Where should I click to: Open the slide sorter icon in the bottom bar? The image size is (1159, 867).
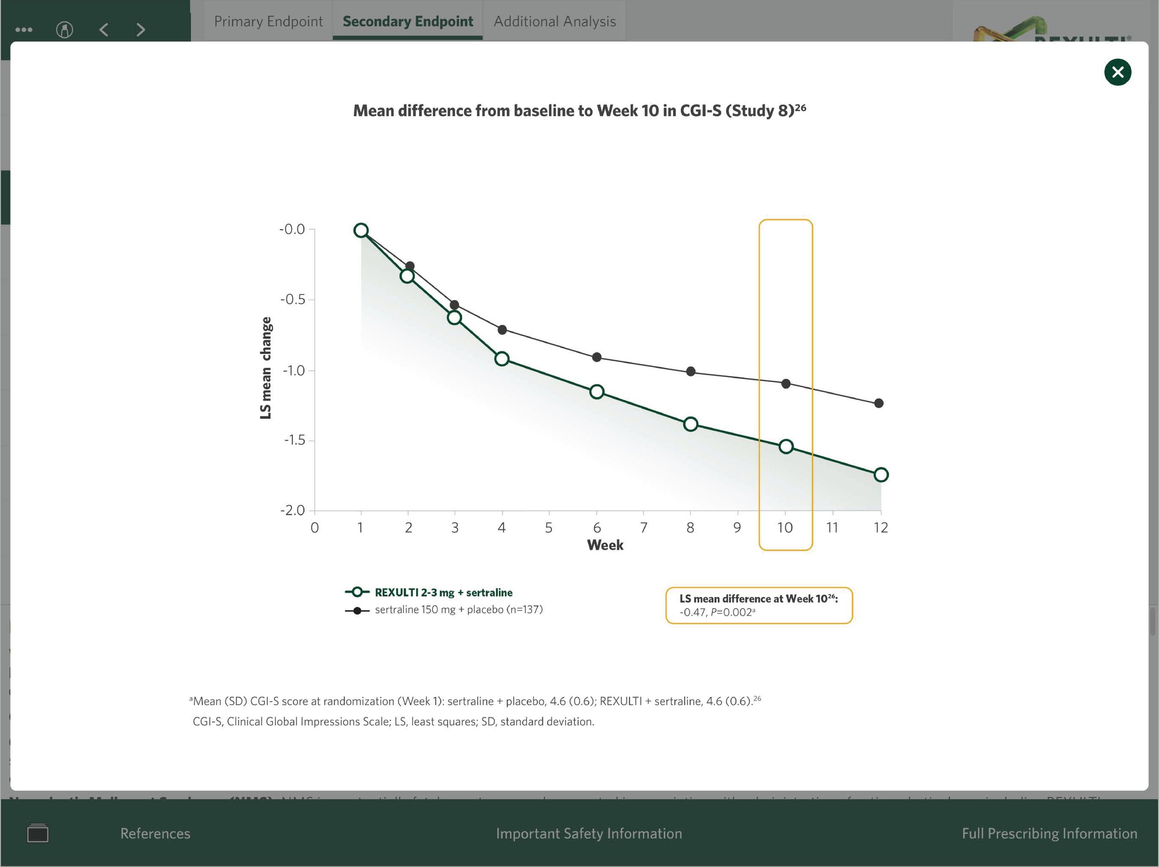coord(38,833)
